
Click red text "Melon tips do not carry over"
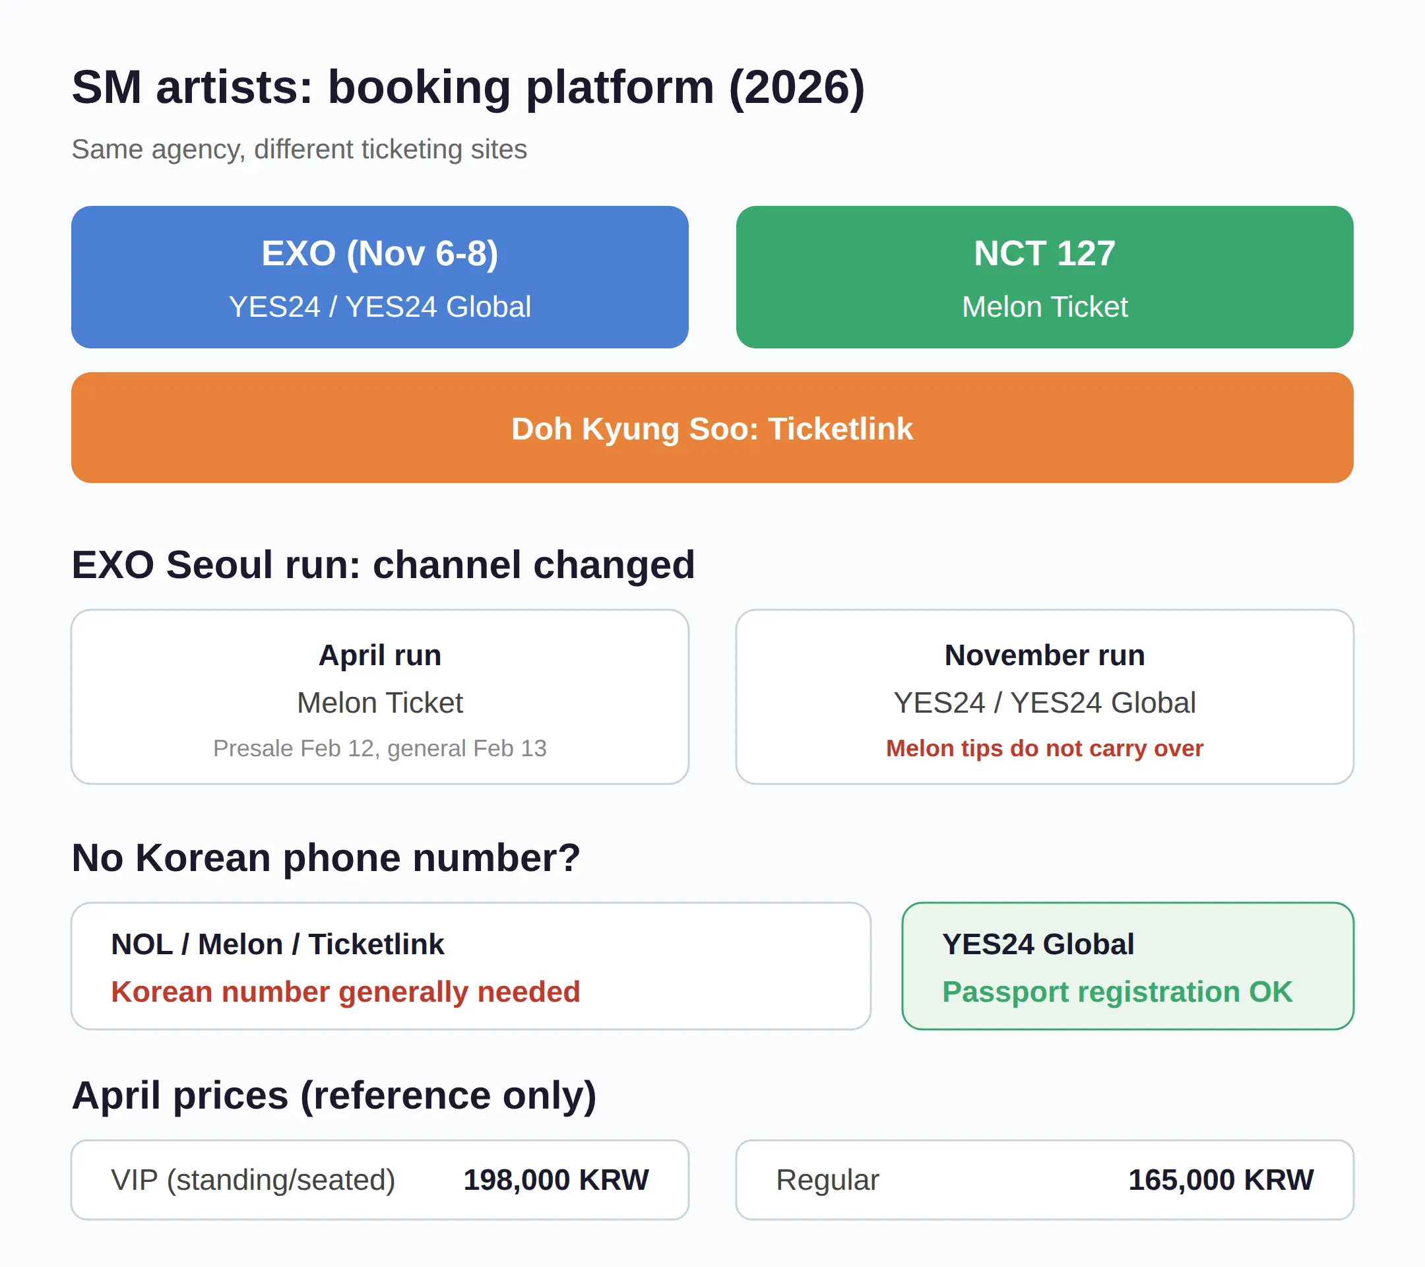coord(1044,748)
